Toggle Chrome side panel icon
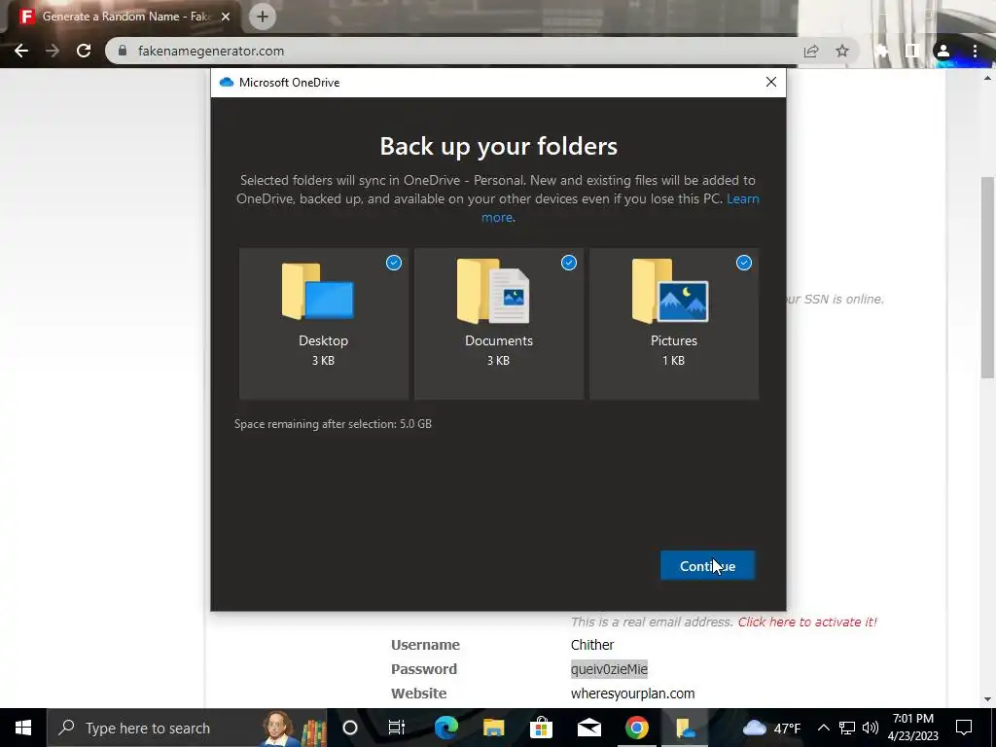The image size is (996, 747). (x=912, y=51)
